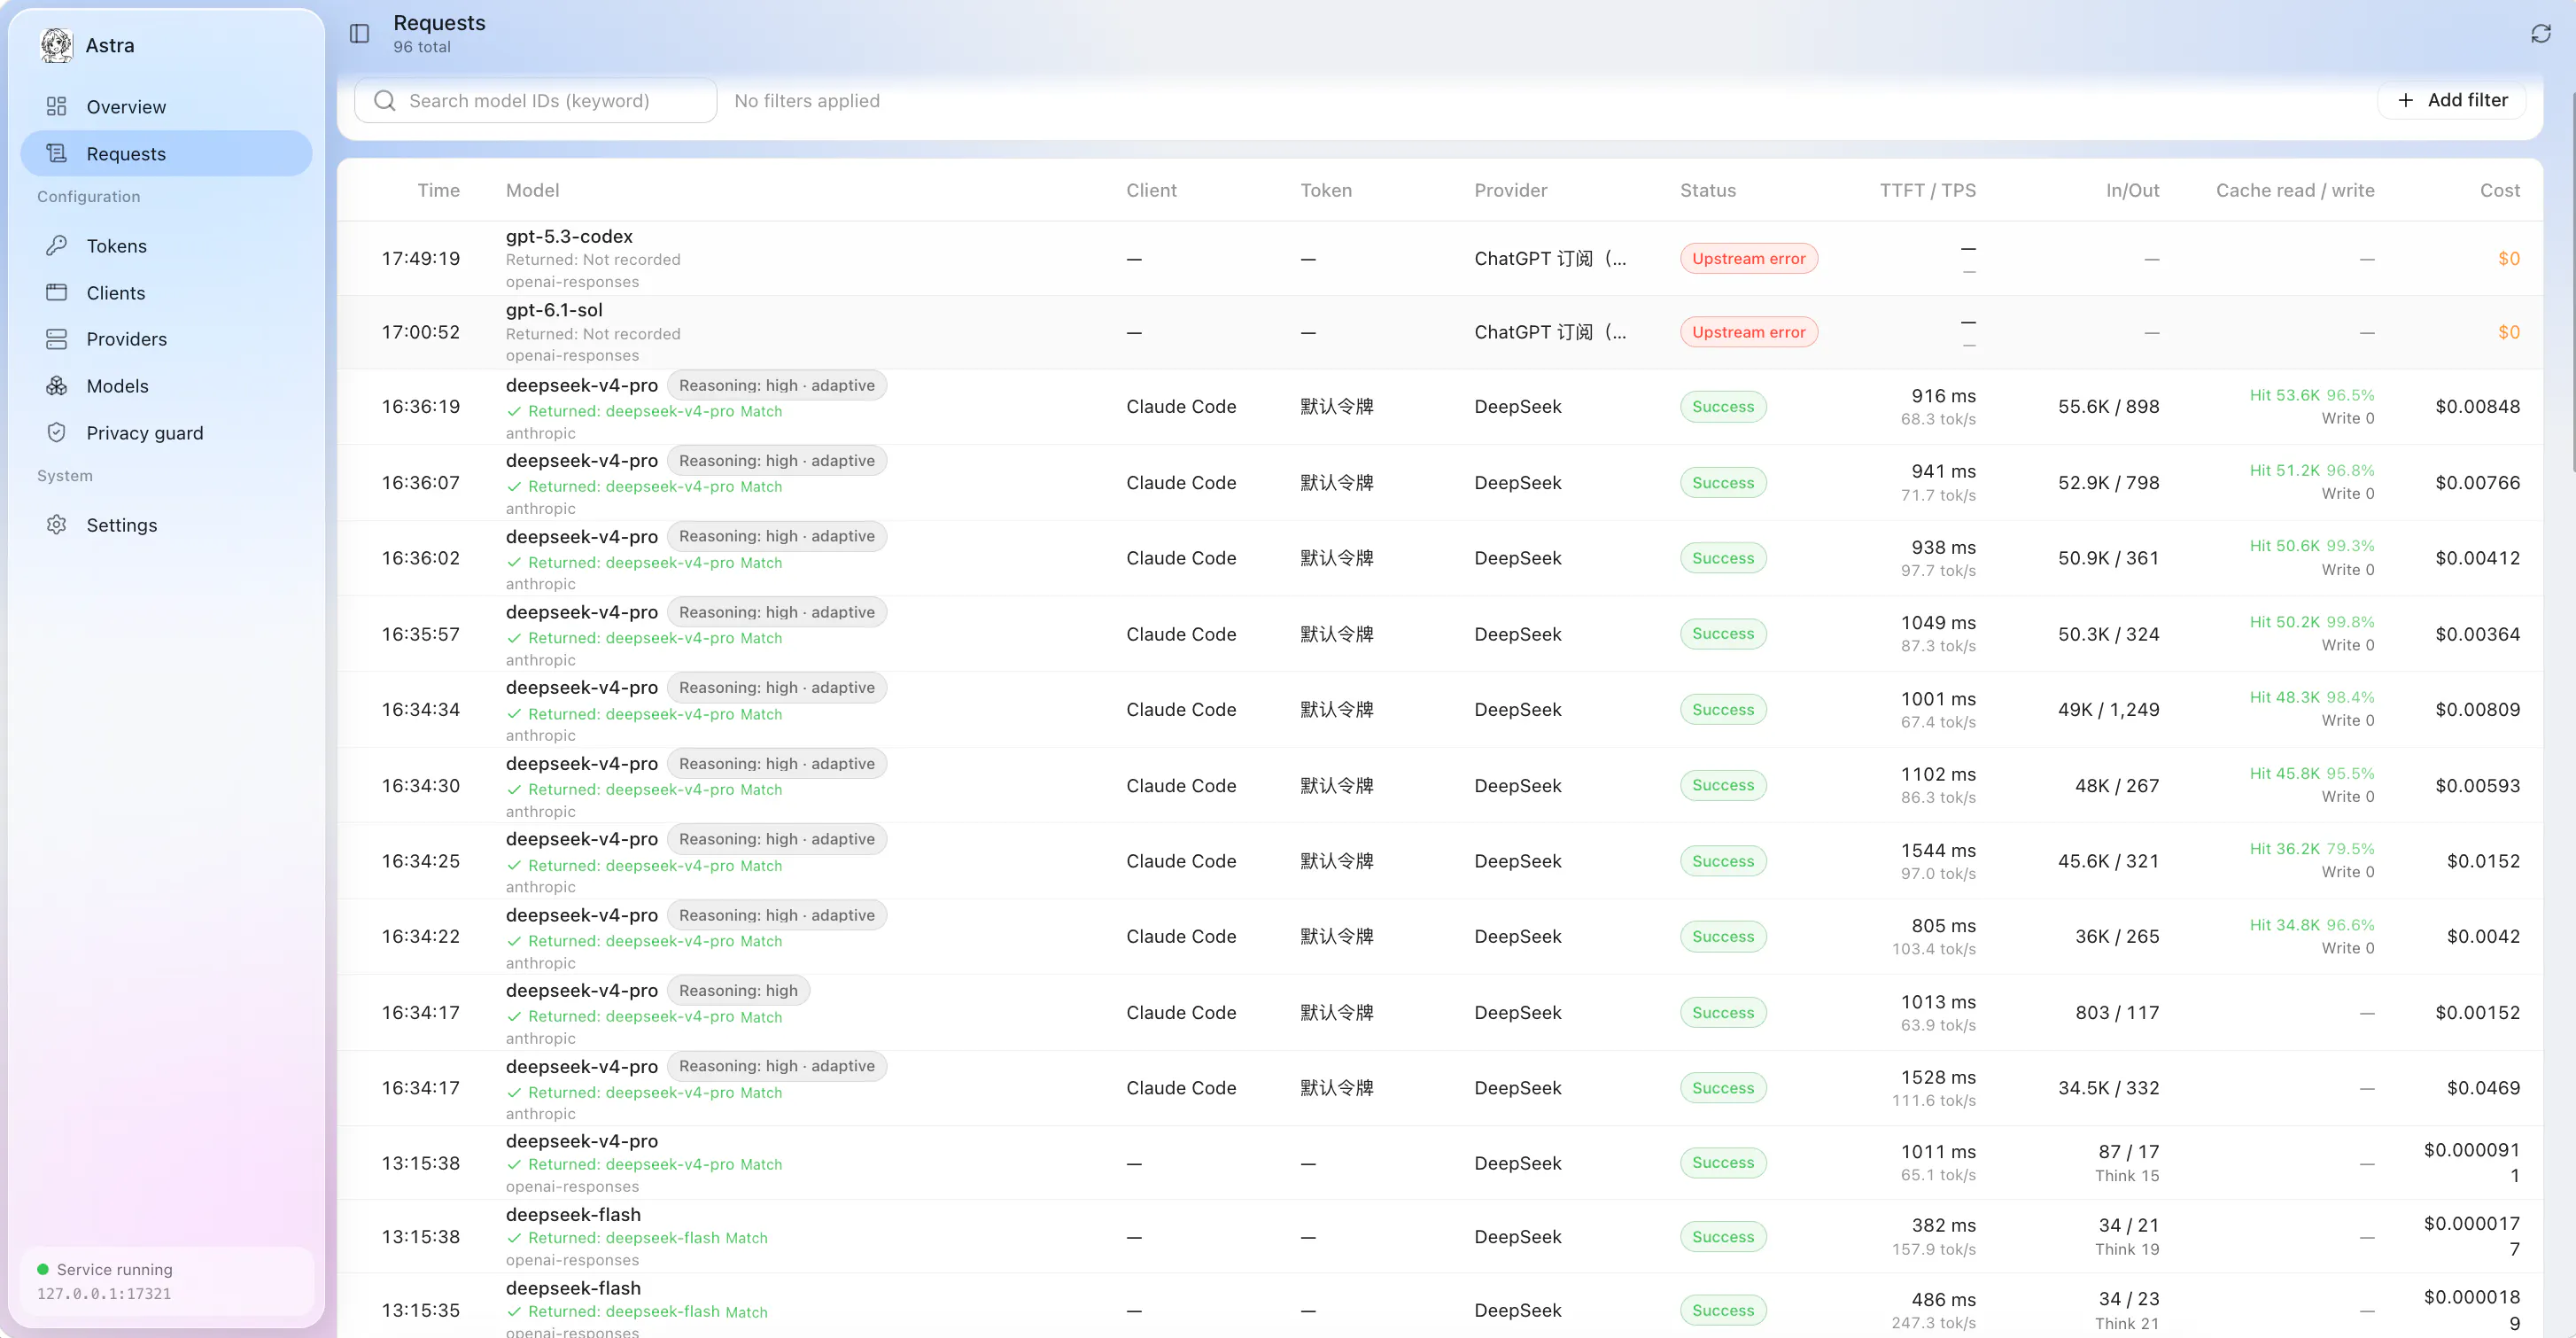The image size is (2576, 1338).
Task: Click the Add filter button
Action: 2452,100
